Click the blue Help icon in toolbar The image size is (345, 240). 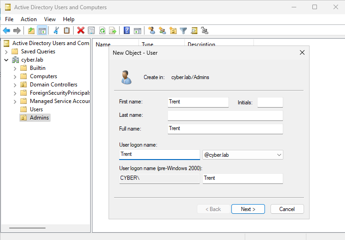point(126,31)
